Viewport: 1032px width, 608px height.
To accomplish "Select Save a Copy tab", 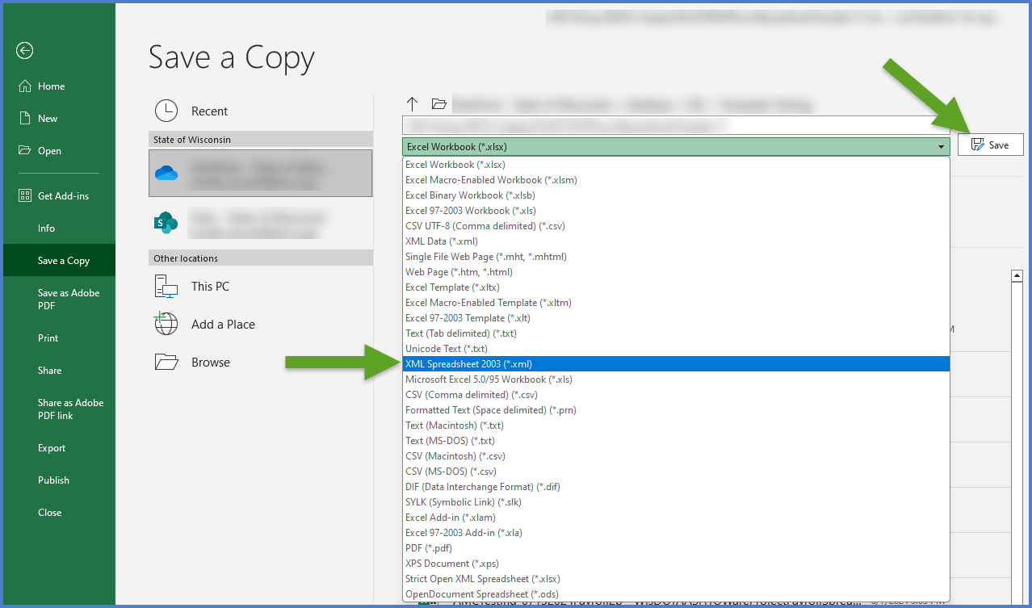I will [59, 261].
